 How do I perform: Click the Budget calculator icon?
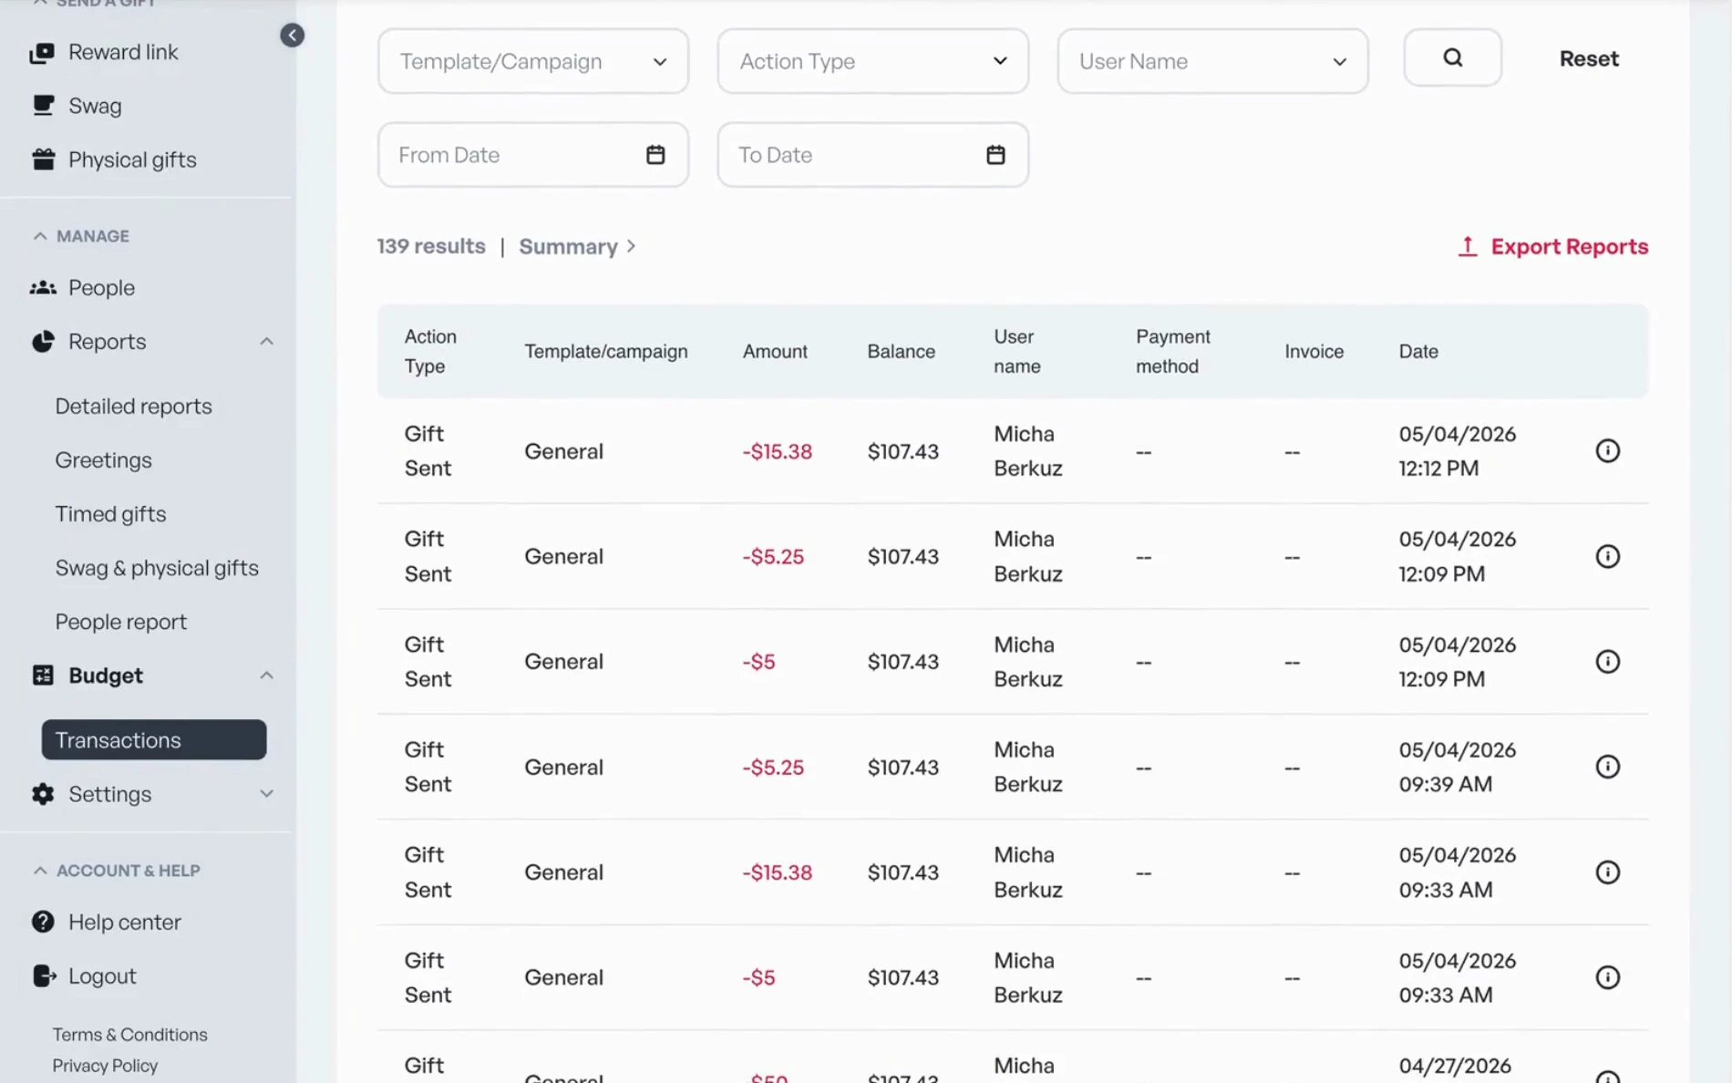[43, 676]
